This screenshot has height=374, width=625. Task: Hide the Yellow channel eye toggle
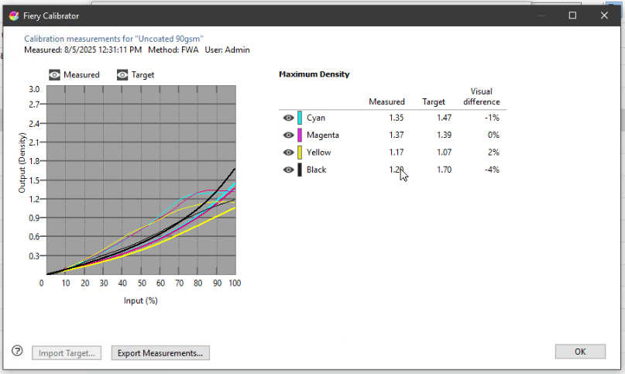[288, 153]
